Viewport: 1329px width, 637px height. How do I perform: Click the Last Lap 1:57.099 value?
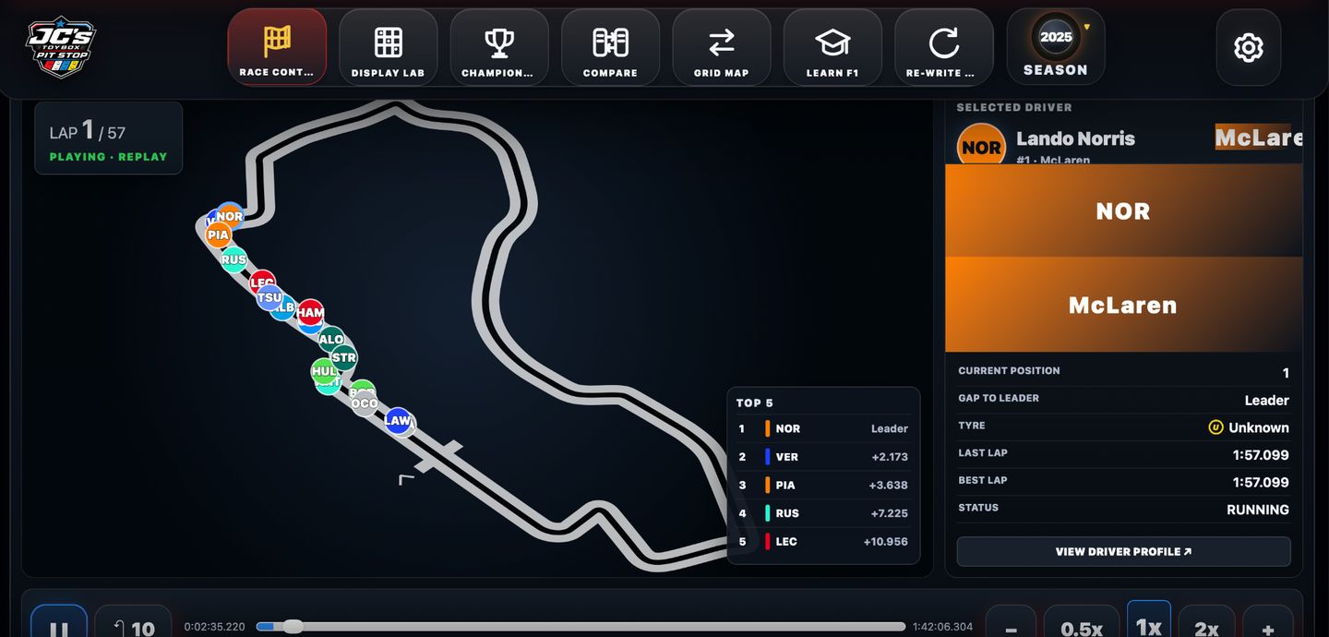(x=1261, y=455)
